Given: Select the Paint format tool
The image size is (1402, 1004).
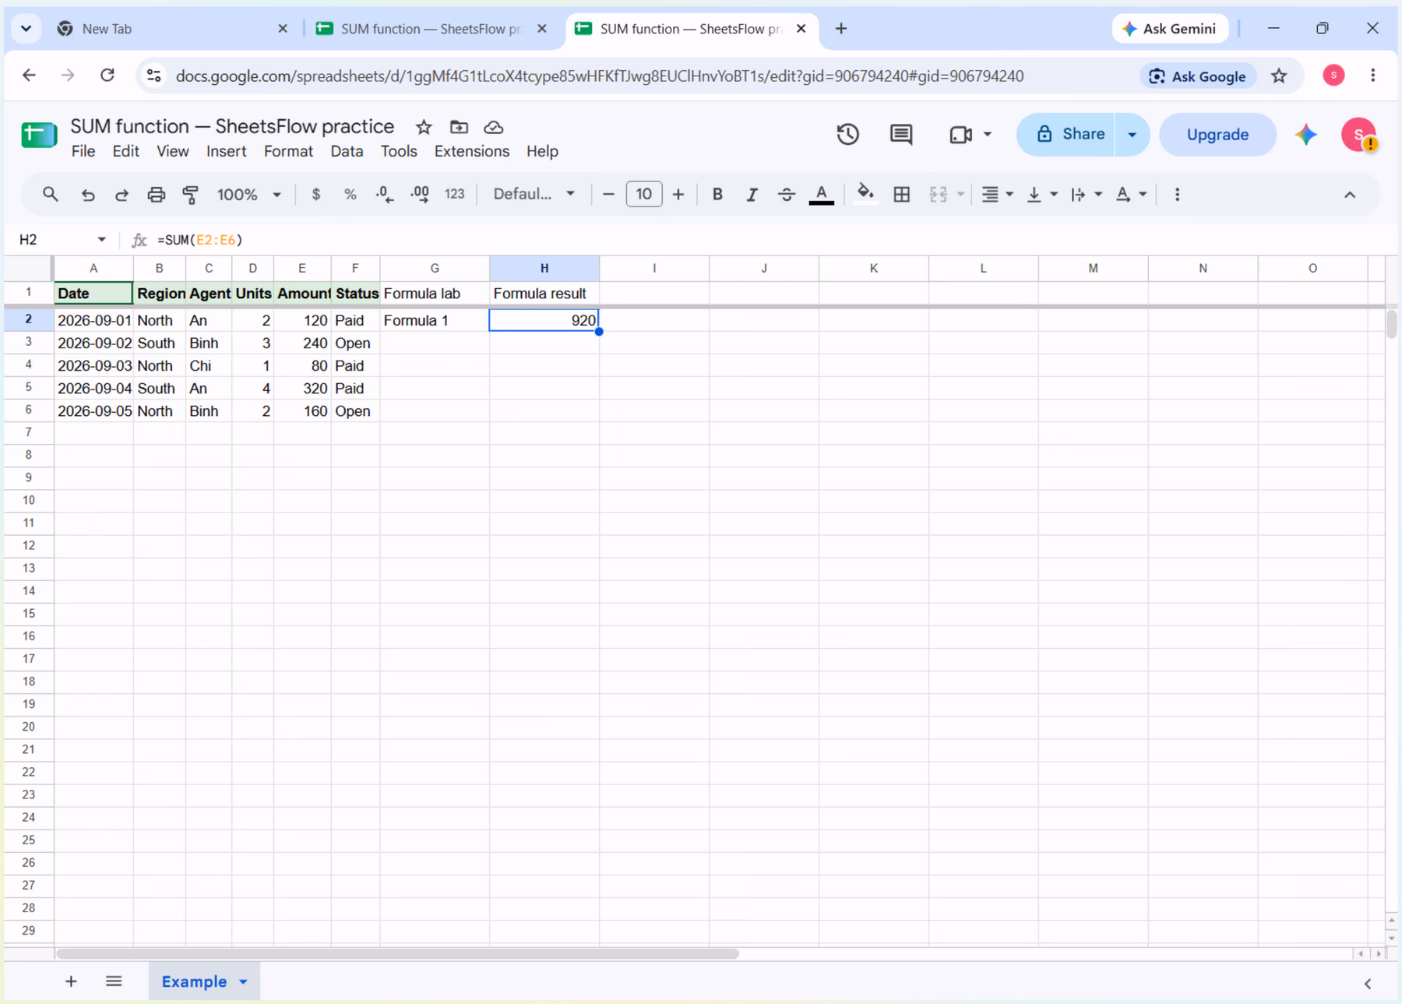Looking at the screenshot, I should coord(191,195).
